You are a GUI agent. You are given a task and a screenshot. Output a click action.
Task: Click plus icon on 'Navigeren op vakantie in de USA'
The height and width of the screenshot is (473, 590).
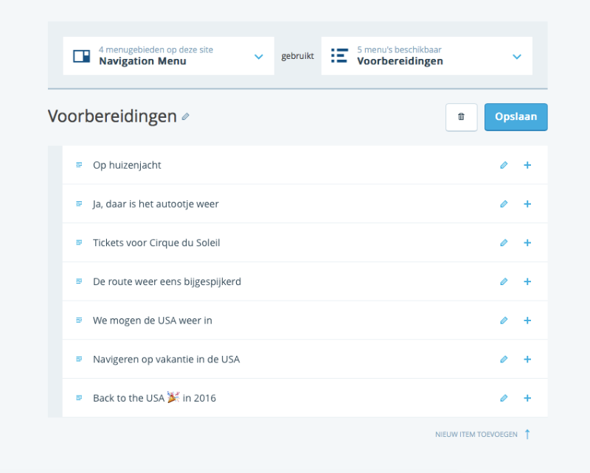click(527, 360)
